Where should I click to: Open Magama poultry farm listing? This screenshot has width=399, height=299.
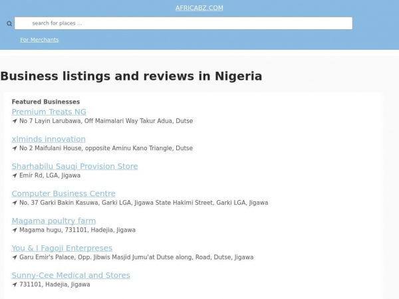click(53, 221)
